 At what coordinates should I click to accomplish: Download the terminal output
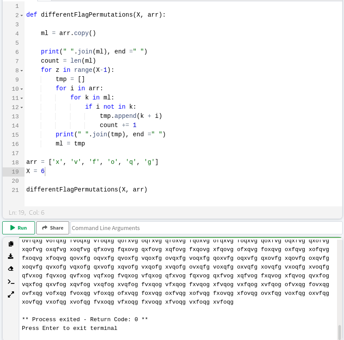point(11,256)
